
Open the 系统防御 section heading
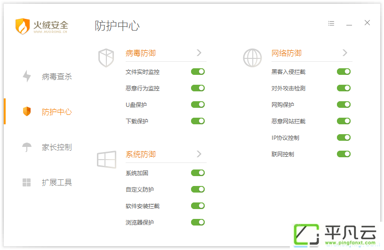tap(141, 154)
